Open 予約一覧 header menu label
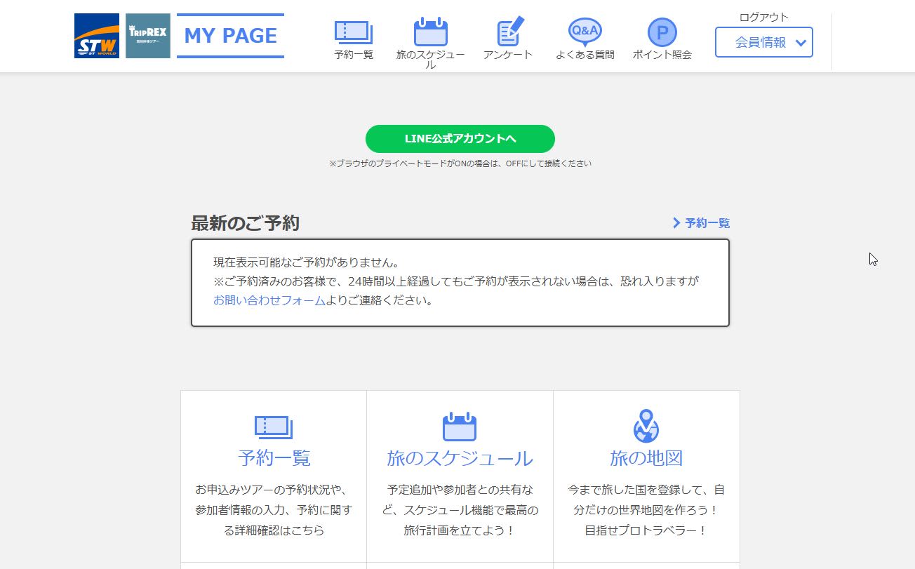Screen dimensions: 915x569 pyautogui.click(x=354, y=55)
